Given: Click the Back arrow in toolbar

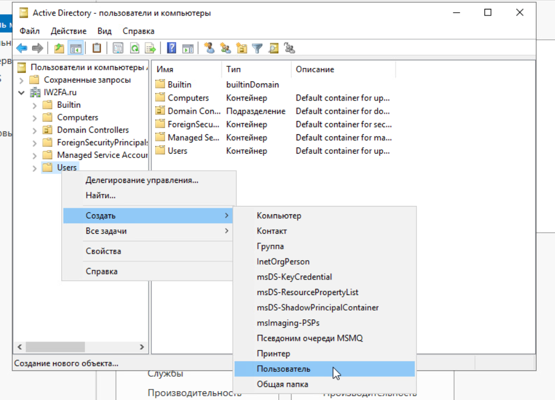Looking at the screenshot, I should [22, 48].
